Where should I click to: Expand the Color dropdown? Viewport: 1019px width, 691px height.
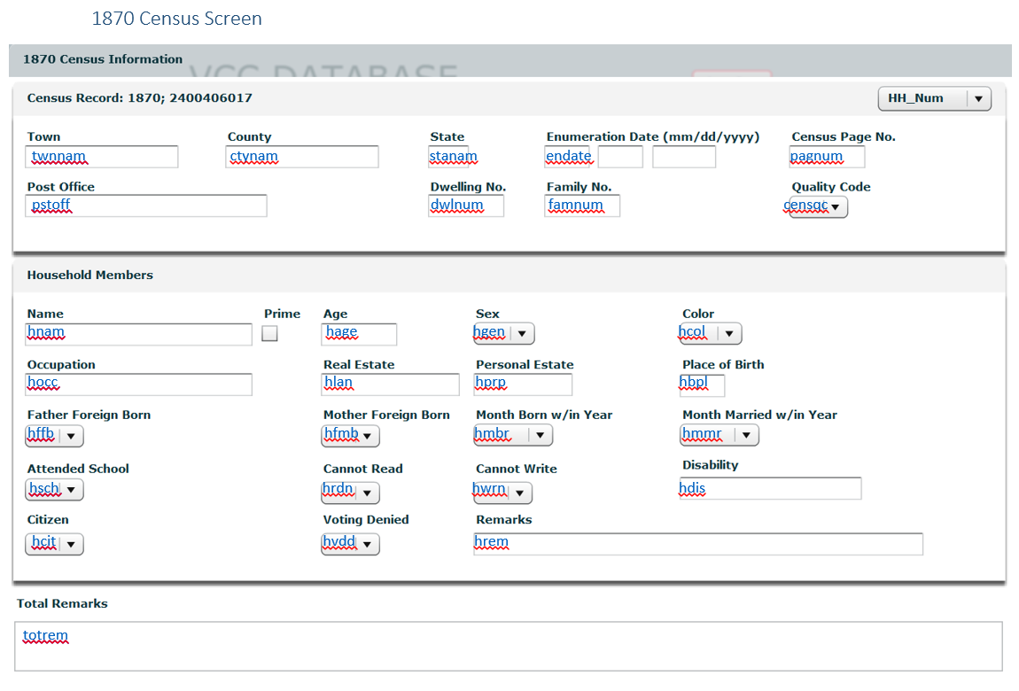click(x=711, y=334)
